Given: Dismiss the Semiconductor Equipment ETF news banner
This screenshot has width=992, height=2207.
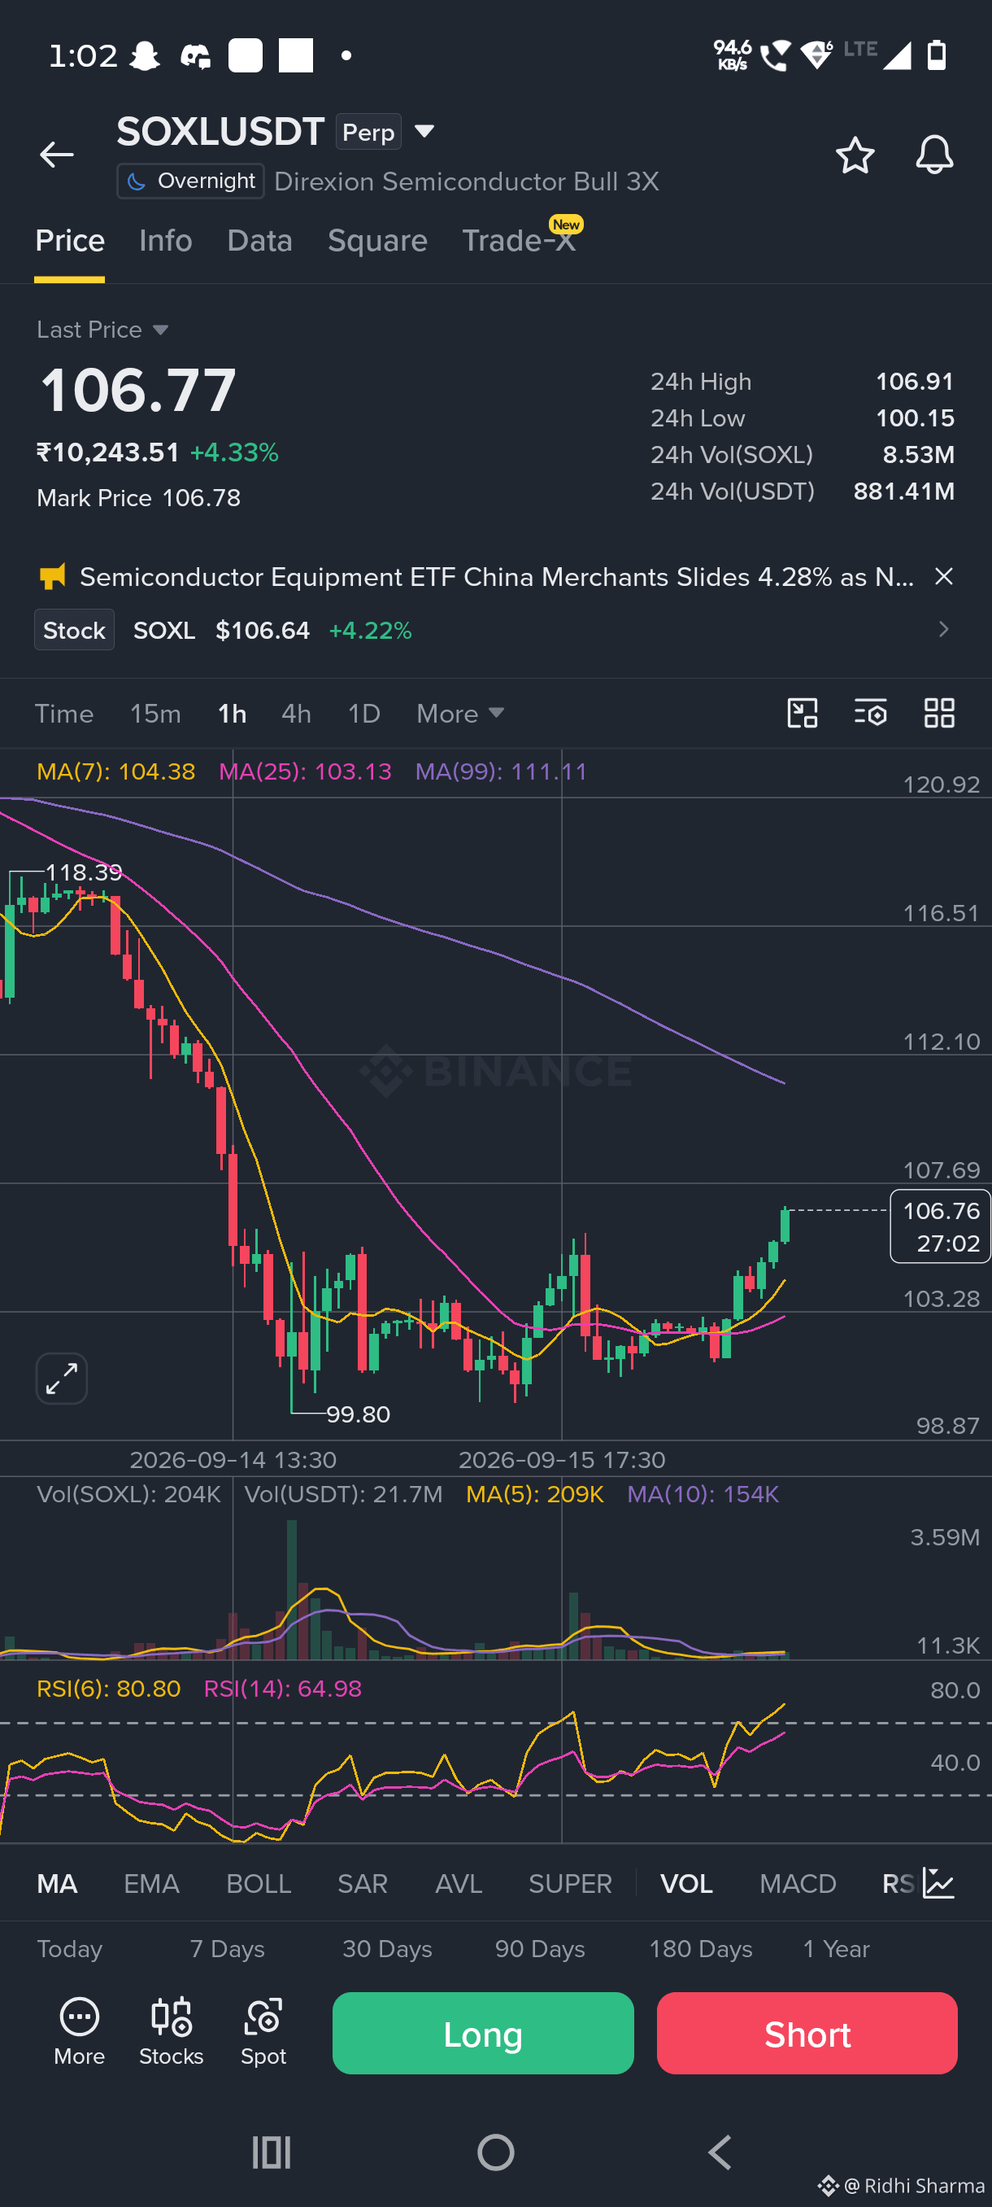Looking at the screenshot, I should click(943, 577).
